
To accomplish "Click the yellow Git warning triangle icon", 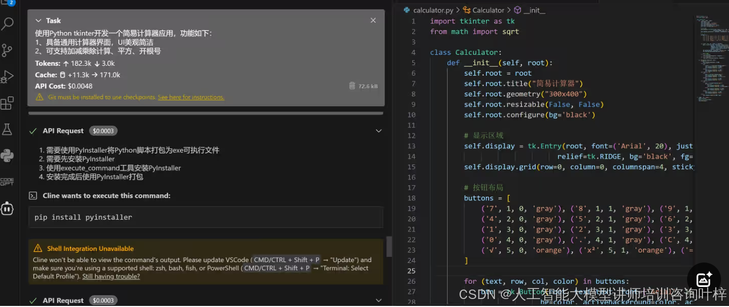I will (39, 97).
